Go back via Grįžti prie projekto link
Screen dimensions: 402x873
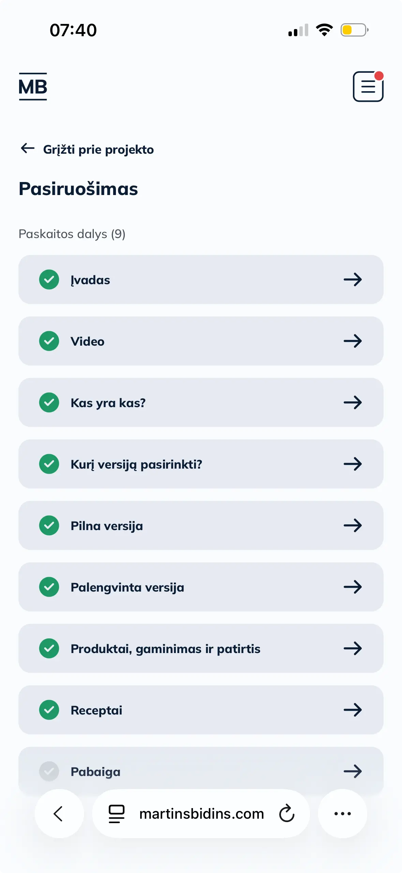[98, 150]
